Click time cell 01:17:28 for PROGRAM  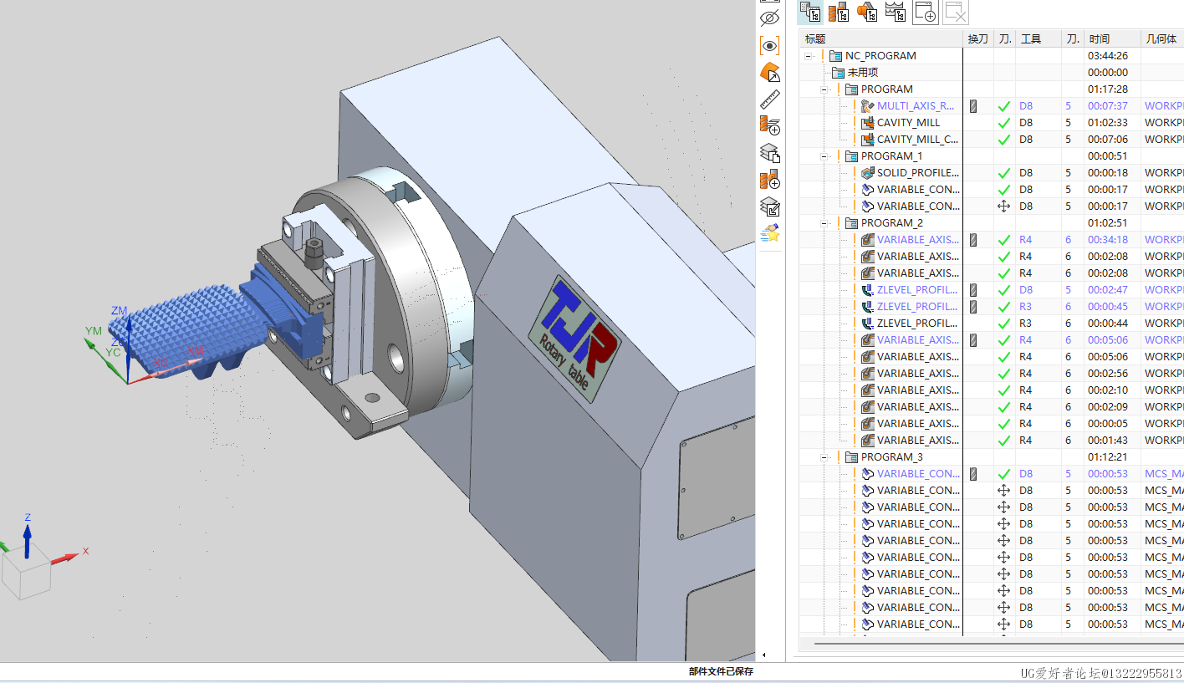1108,89
